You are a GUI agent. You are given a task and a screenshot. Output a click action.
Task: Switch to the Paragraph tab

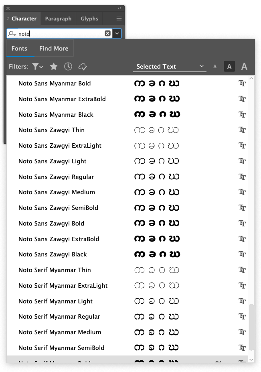(x=58, y=18)
